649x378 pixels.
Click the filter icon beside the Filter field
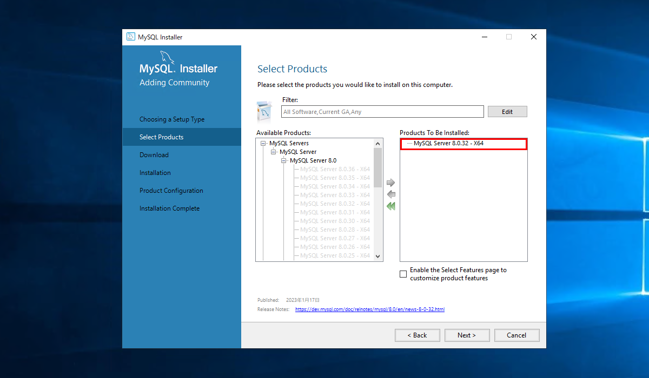point(264,112)
